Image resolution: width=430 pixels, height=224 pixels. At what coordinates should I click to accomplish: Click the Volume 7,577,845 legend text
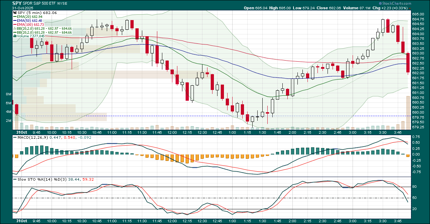coord(30,36)
